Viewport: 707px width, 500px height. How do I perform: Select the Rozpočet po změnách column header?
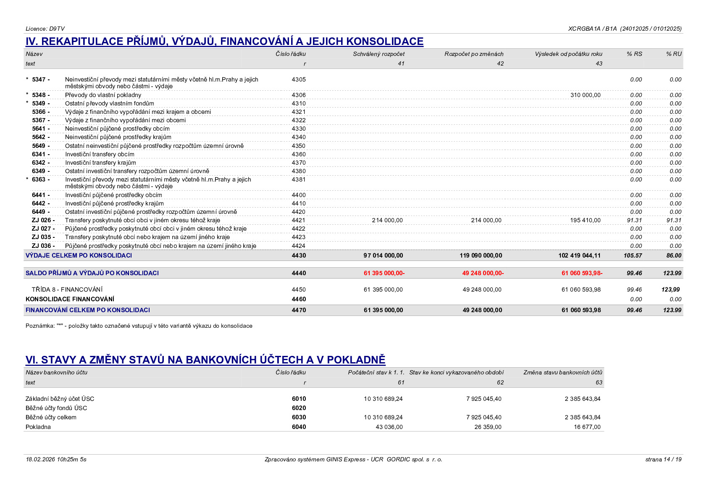(474, 54)
